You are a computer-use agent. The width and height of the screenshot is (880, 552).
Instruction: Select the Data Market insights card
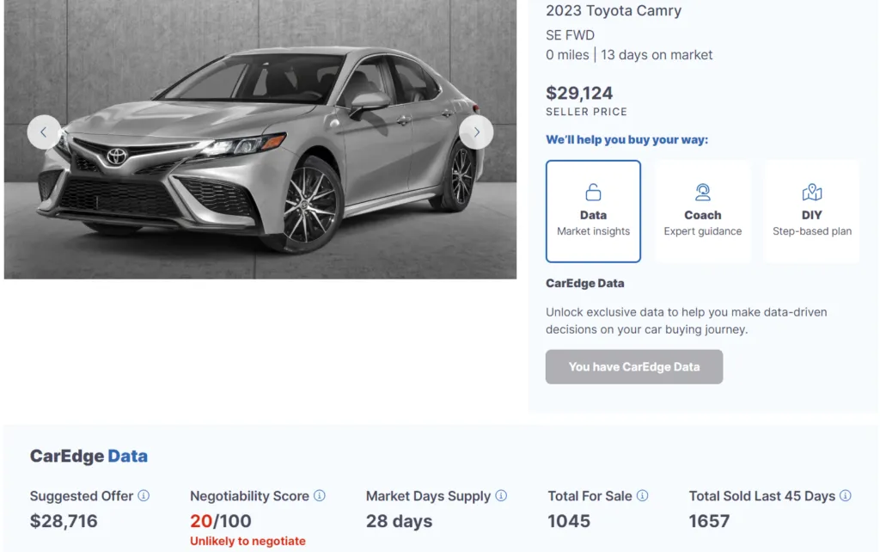click(593, 211)
